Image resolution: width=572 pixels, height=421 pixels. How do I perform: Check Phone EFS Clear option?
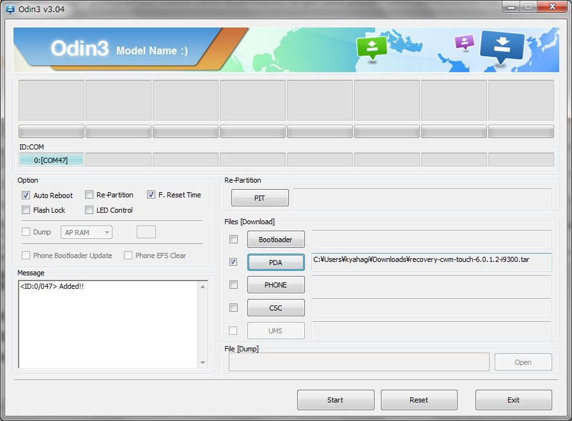pos(128,255)
